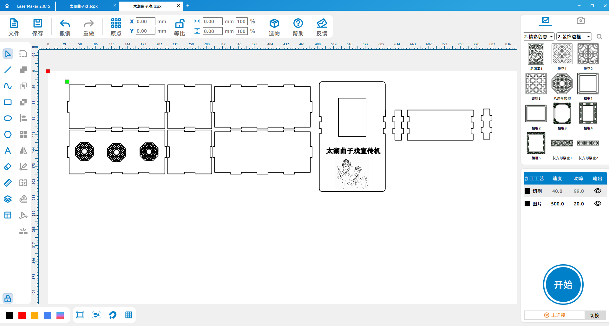Select the curve drawing tool

(x=8, y=86)
